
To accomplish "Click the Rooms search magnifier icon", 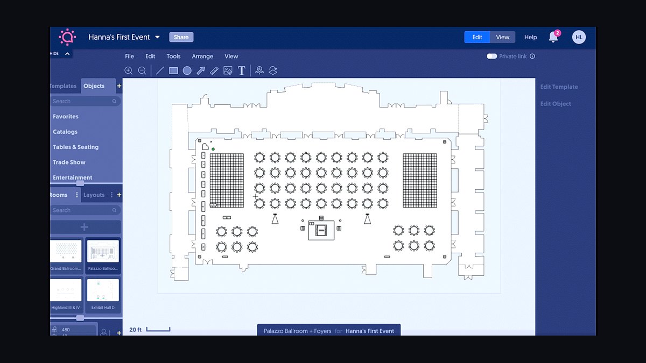I will 114,210.
